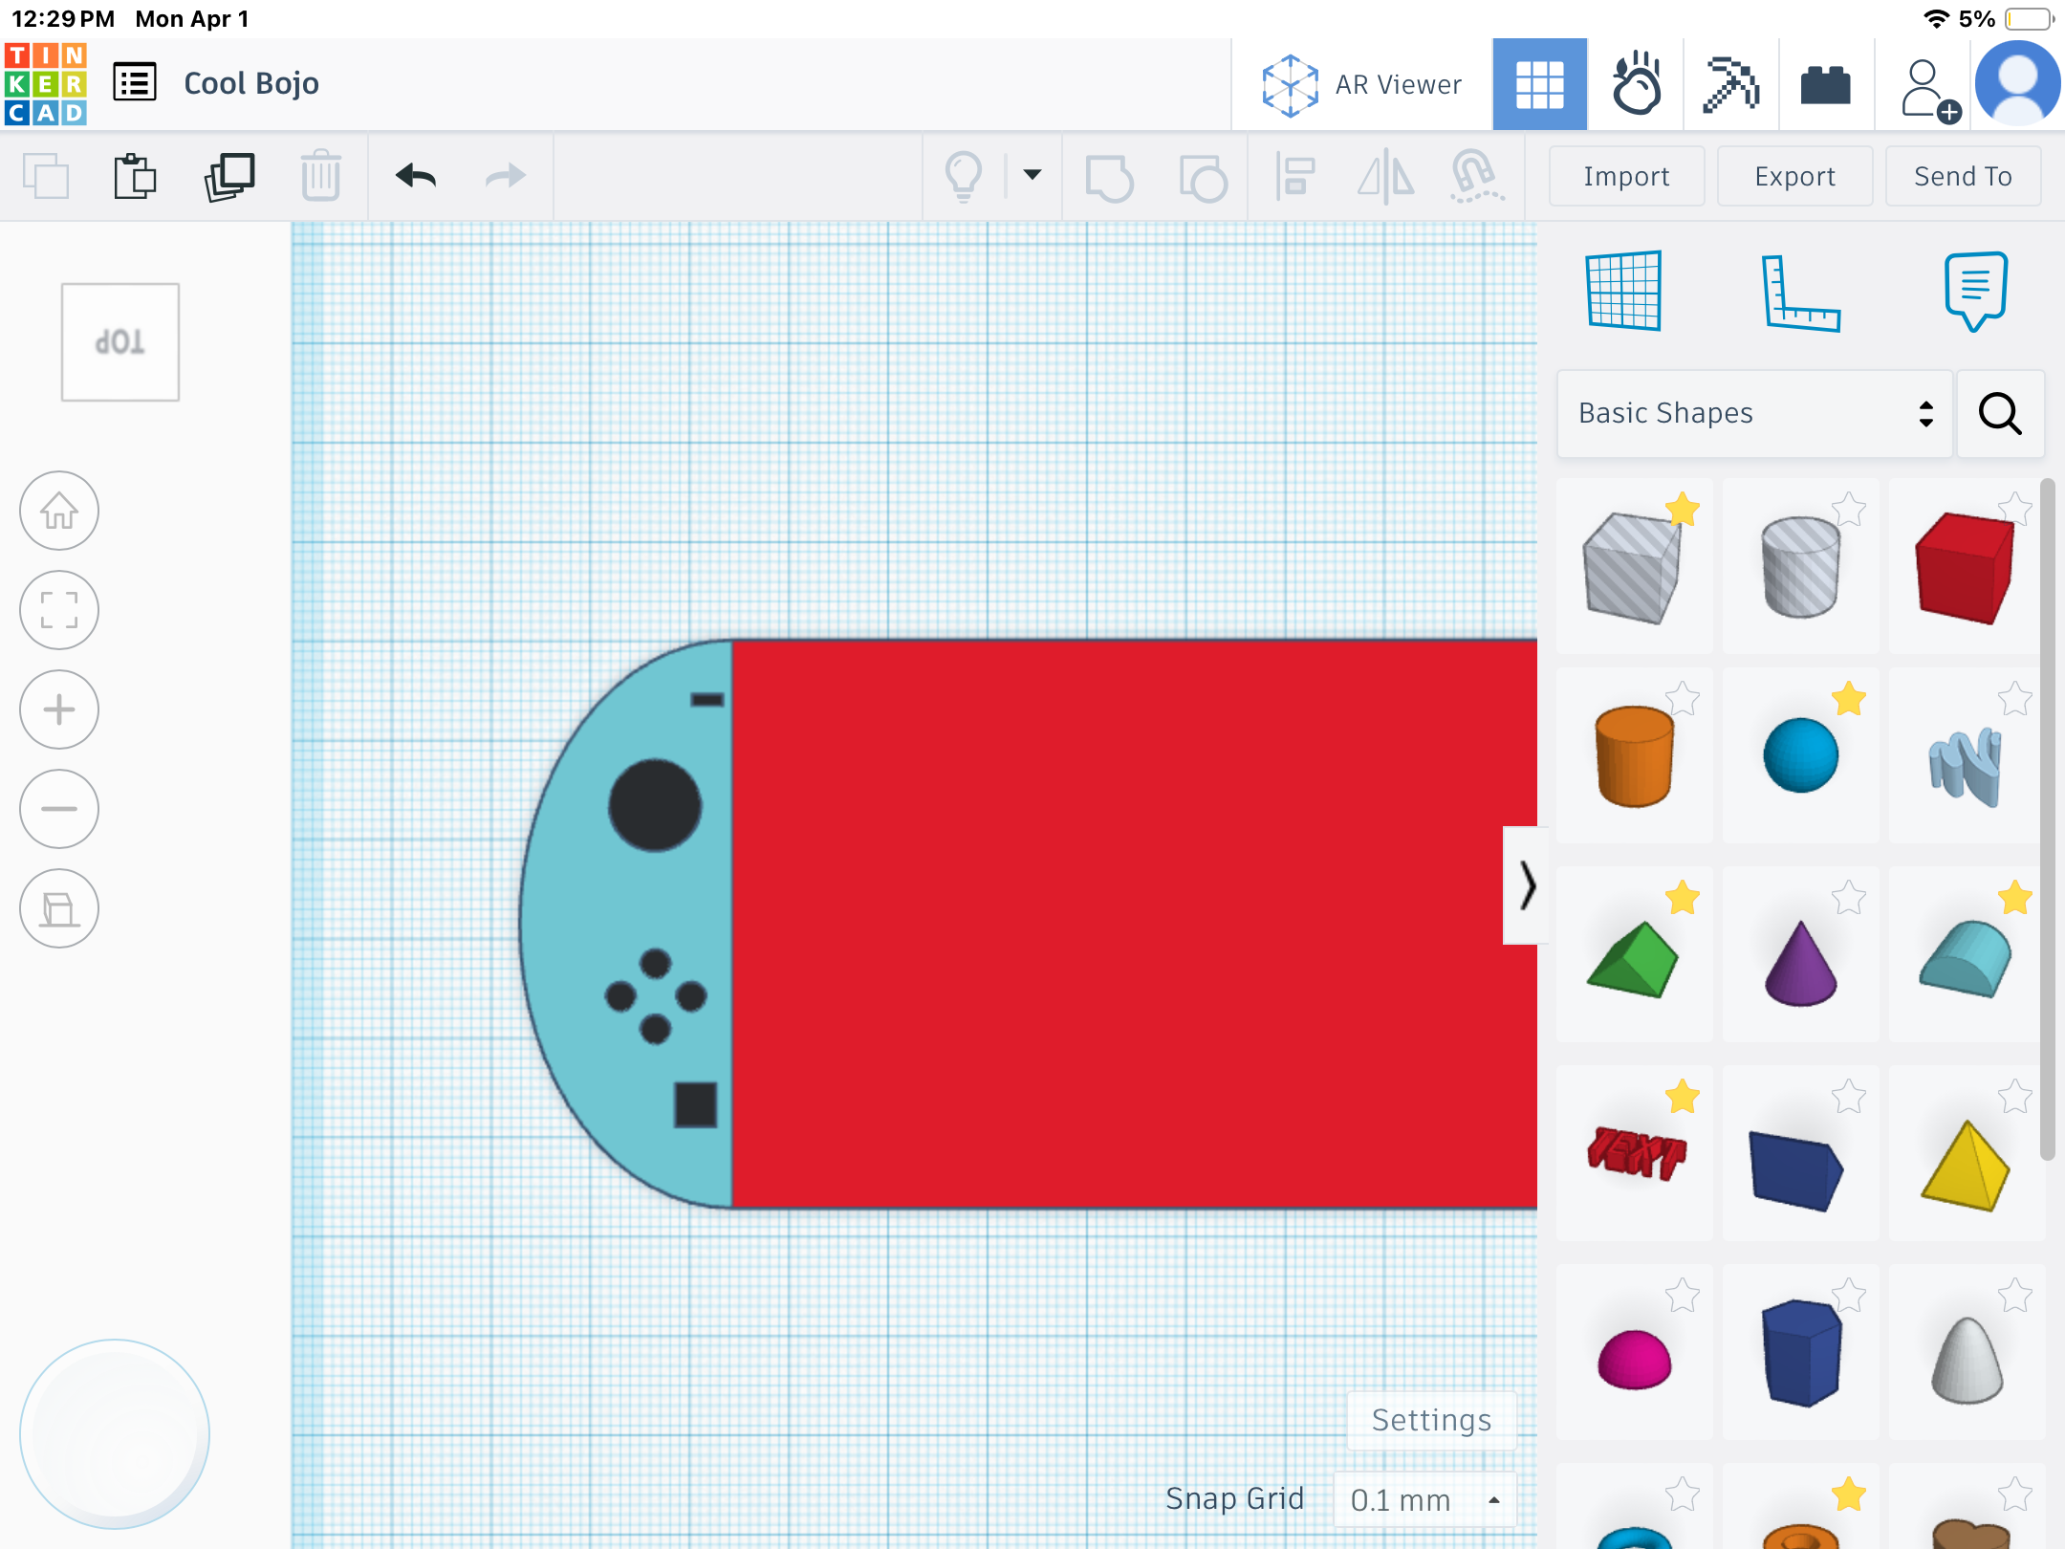This screenshot has height=1549, width=2065.
Task: Select the green Roof shape
Action: [1633, 959]
